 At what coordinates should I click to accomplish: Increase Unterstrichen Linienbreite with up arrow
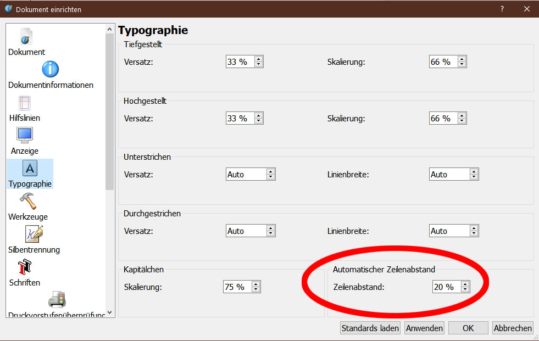tap(474, 172)
